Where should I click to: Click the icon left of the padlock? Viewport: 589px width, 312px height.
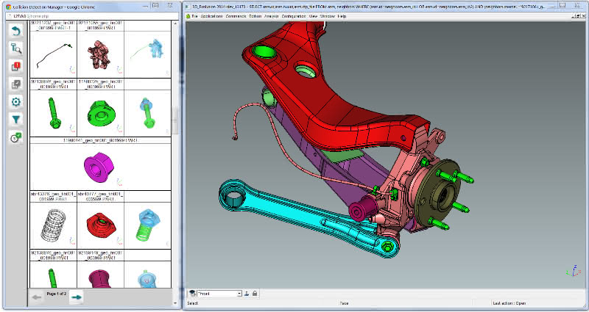coord(247,294)
